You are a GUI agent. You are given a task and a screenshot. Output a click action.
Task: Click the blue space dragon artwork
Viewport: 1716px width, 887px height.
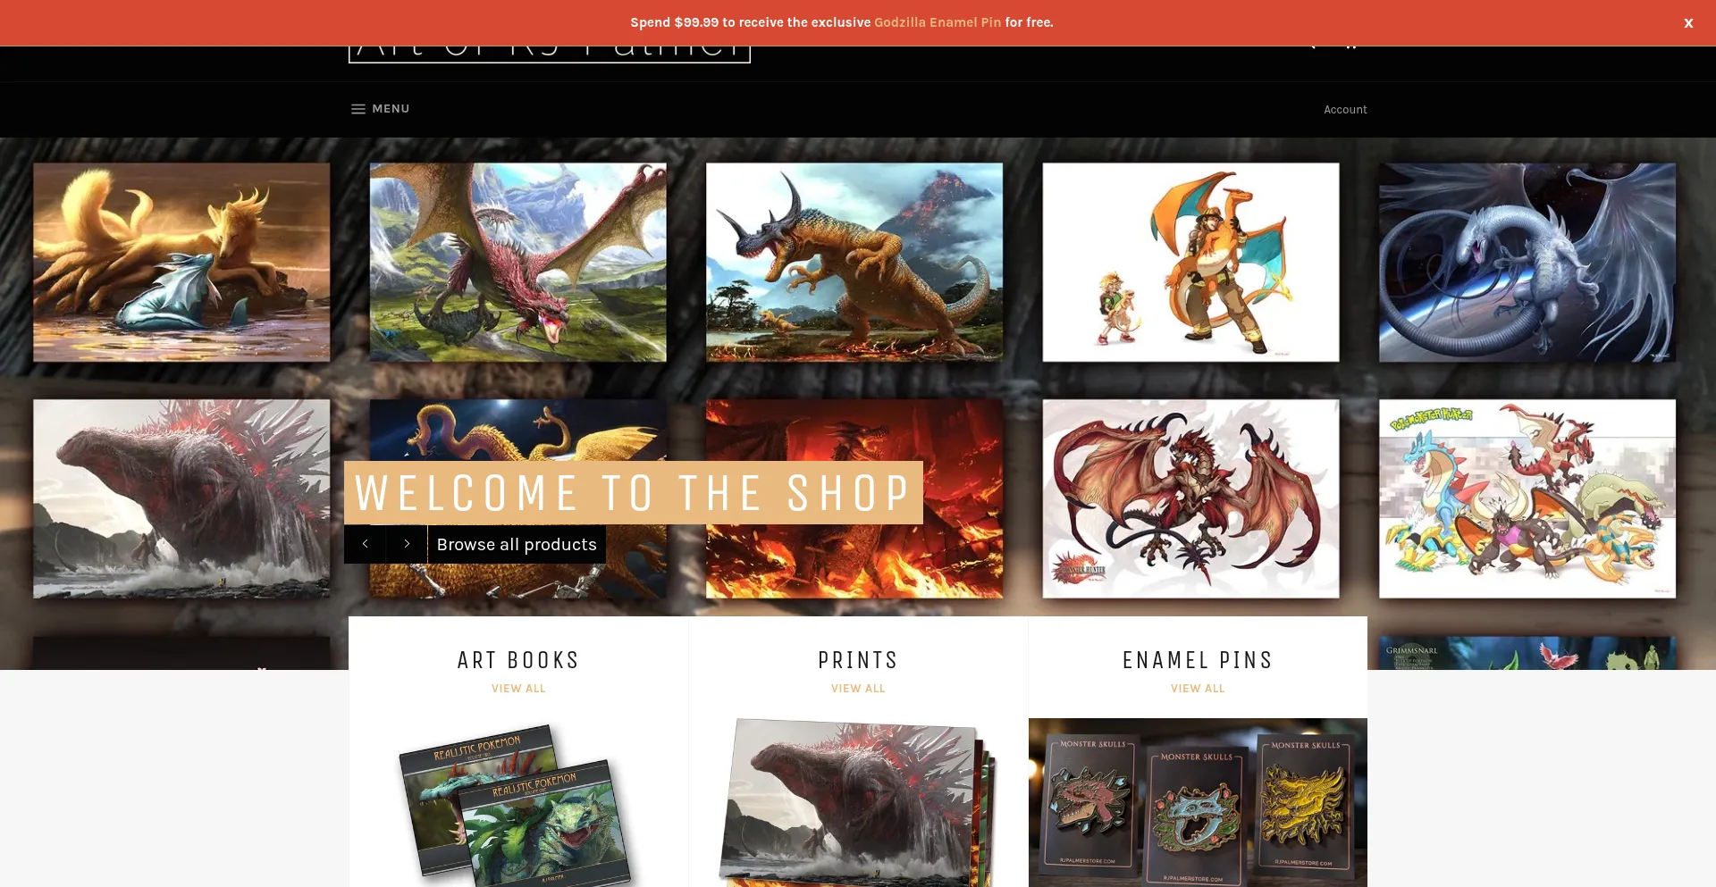tap(1527, 262)
